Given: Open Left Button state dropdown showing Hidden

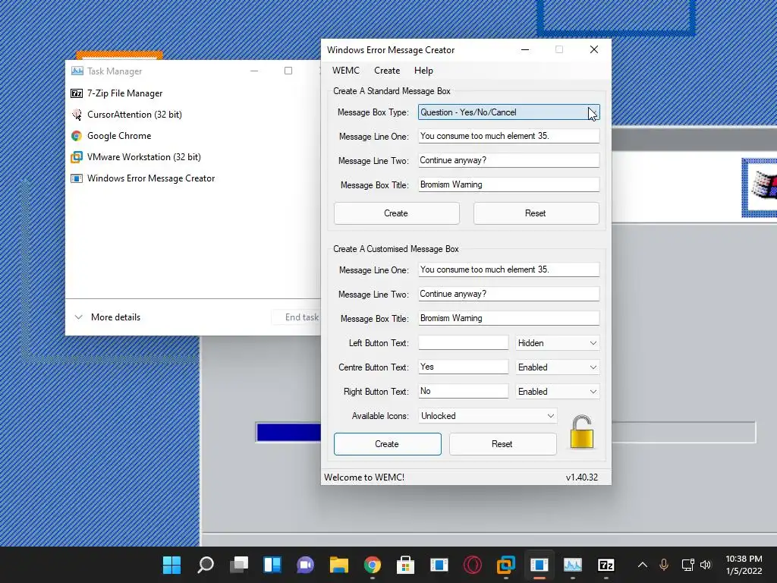Looking at the screenshot, I should (x=558, y=343).
